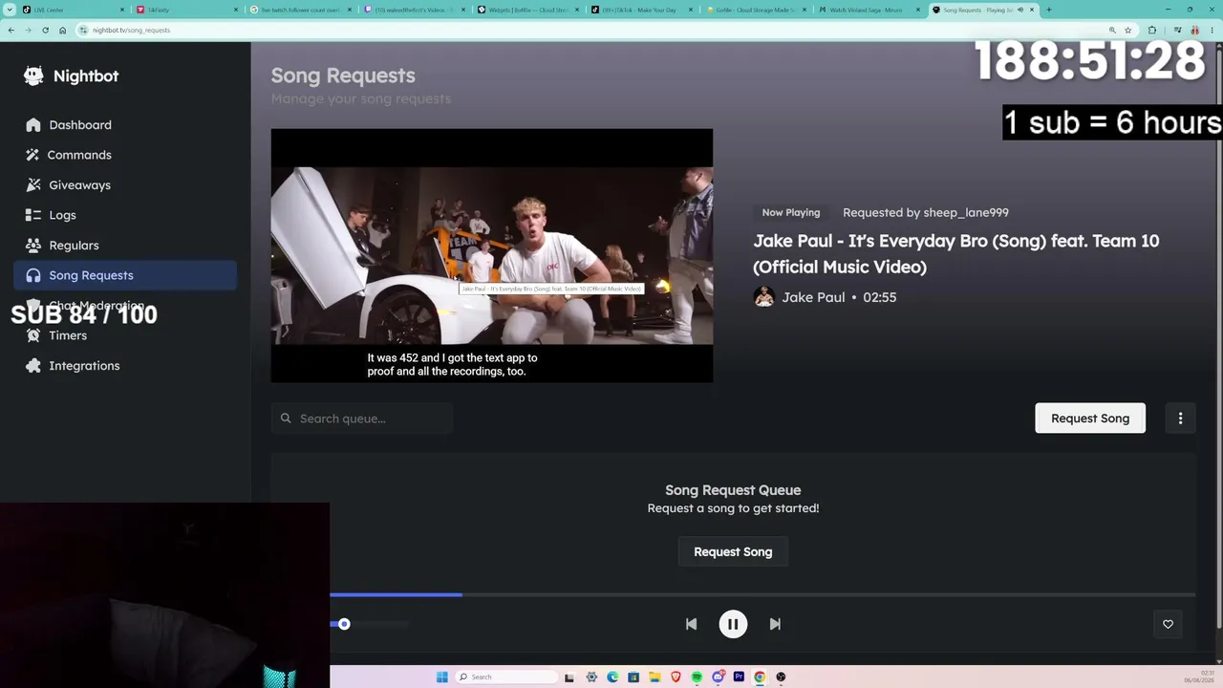
Task: Open the Timers page
Action: (x=125, y=335)
